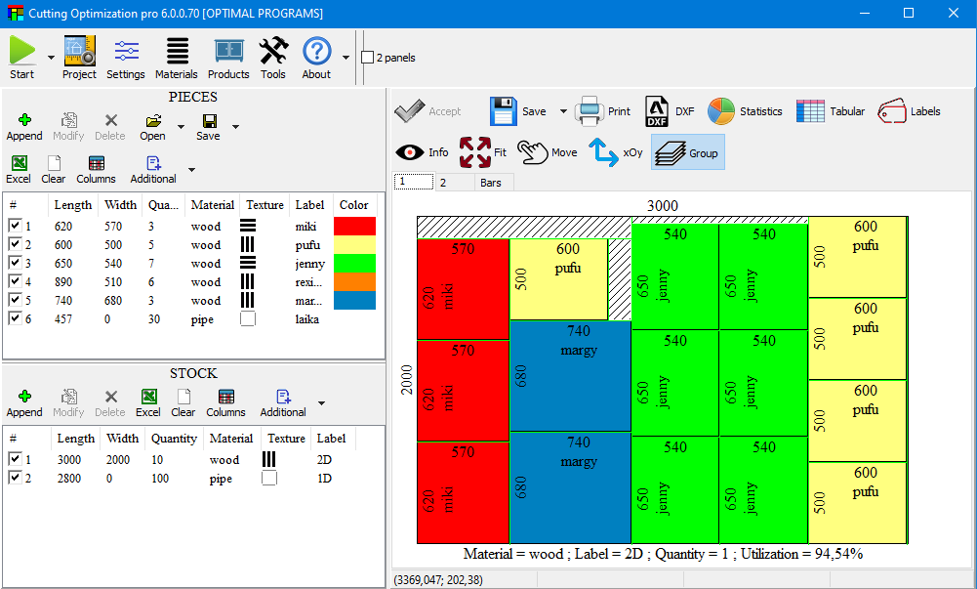Image resolution: width=977 pixels, height=589 pixels.
Task: Open Settings sliders icon
Action: (126, 51)
